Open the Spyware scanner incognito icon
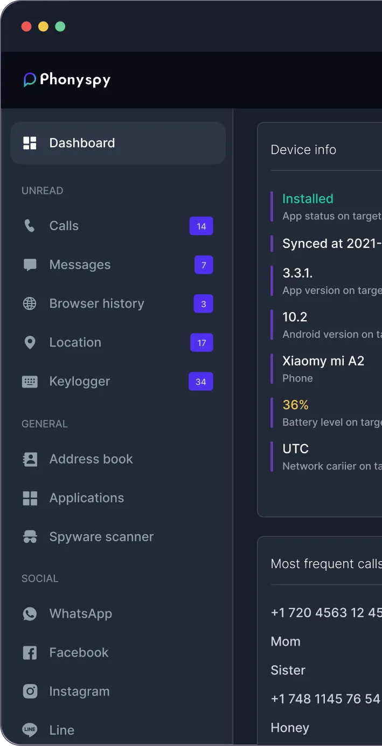 (30, 536)
